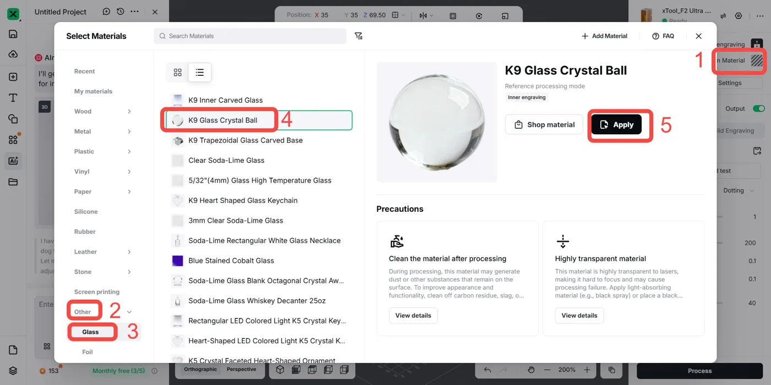Open the Recent materials category
The height and width of the screenshot is (385, 771).
point(85,71)
